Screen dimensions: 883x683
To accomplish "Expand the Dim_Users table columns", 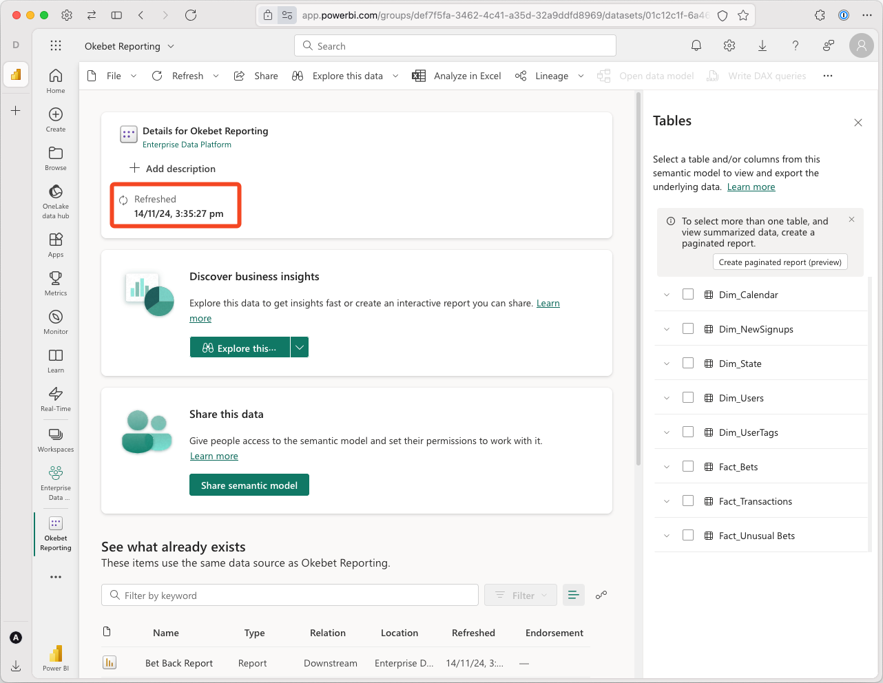I will click(667, 398).
